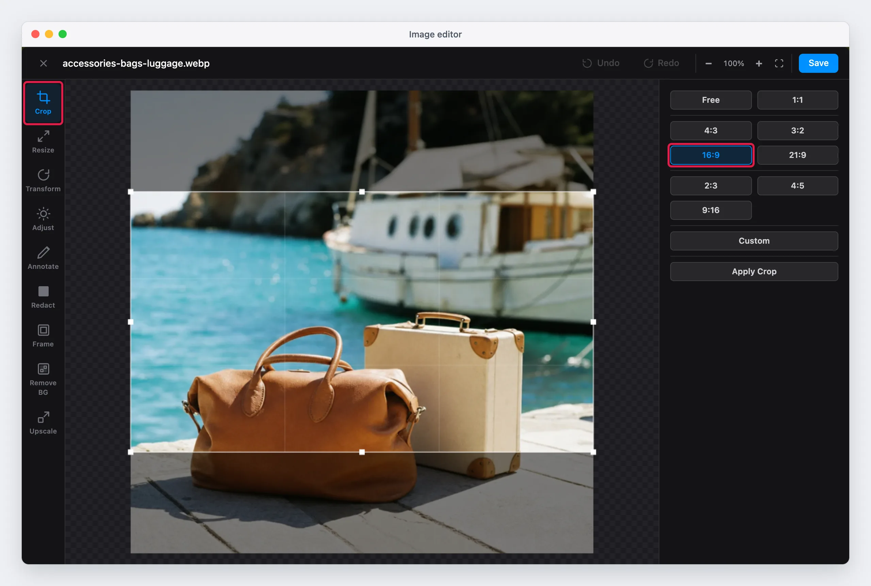This screenshot has height=586, width=871.
Task: Click the right-middle crop edge handle
Action: (593, 322)
